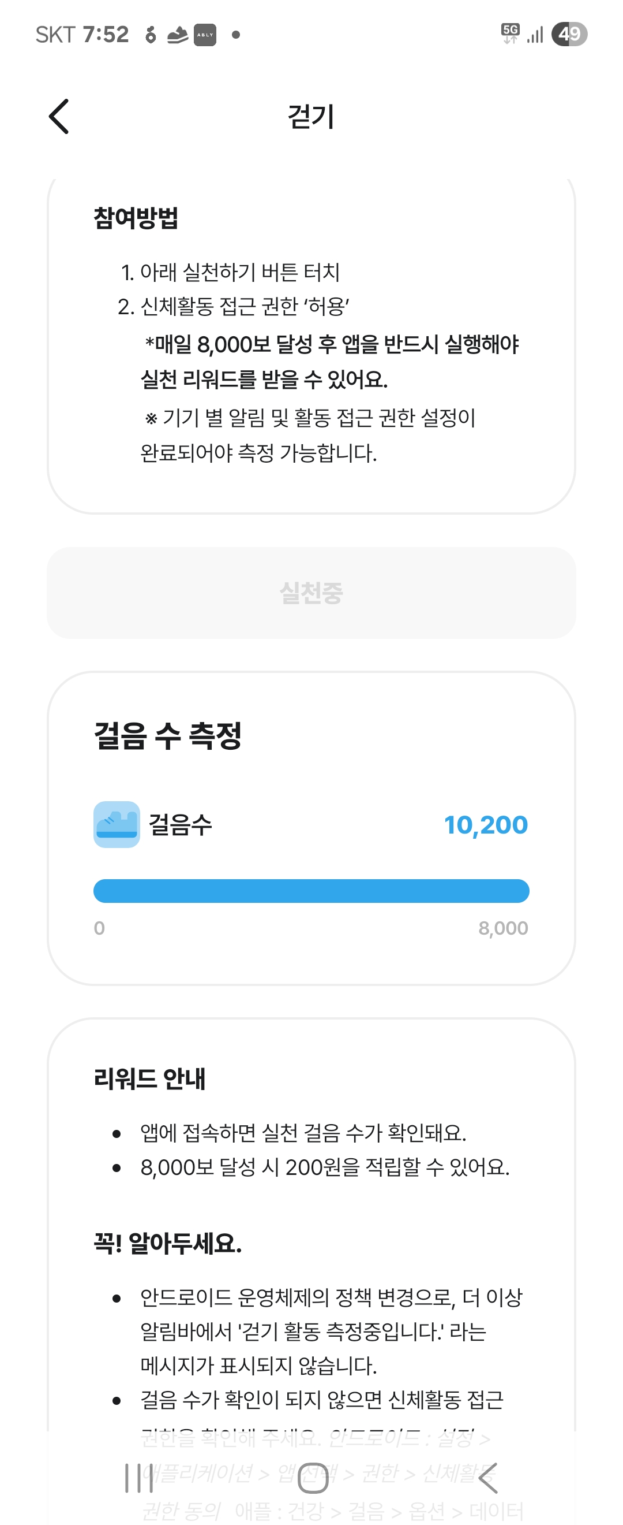Tap the 8,000 goal label under progress bar
The image size is (623, 1525).
(x=503, y=928)
